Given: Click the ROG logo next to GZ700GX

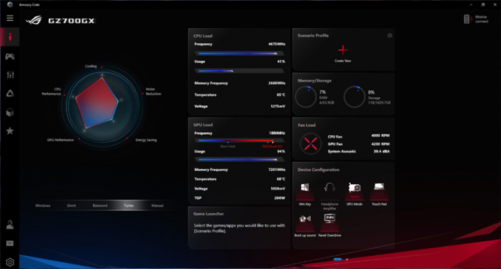Looking at the screenshot, I should pos(34,21).
